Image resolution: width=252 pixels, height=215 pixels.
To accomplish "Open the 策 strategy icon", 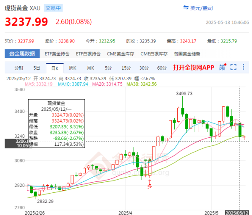I will pos(222,67).
